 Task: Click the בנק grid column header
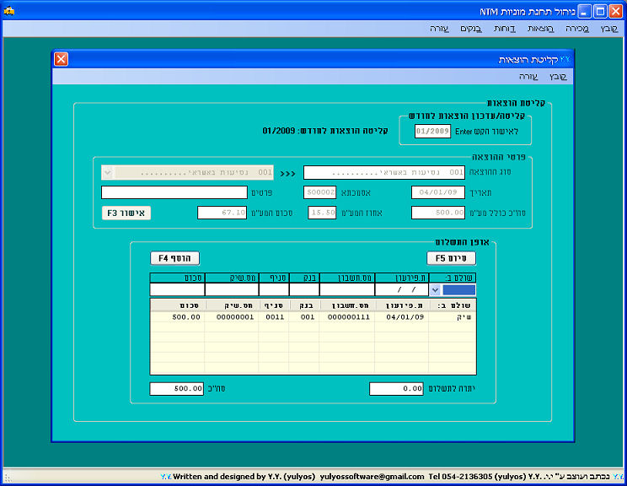[304, 305]
